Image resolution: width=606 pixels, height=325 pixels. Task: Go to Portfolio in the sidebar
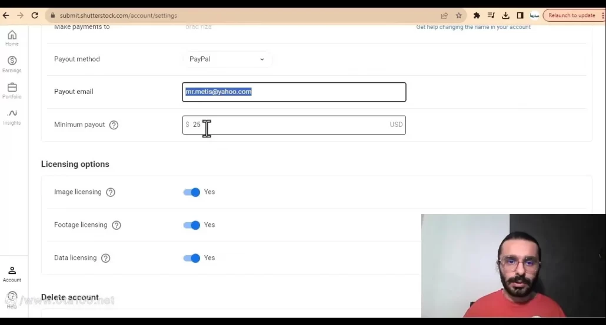tap(12, 90)
